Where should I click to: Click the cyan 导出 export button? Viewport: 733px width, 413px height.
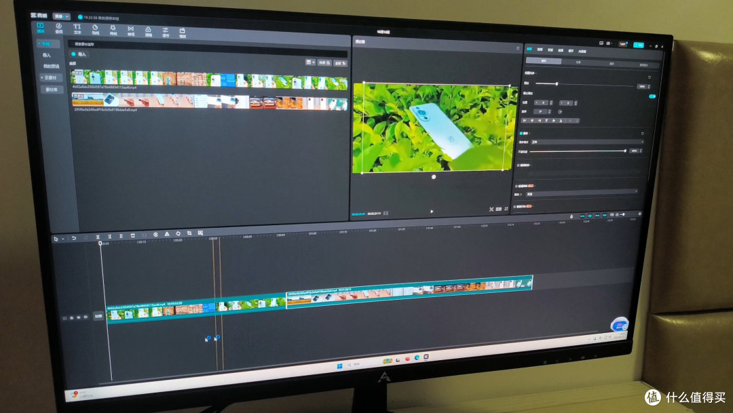(x=639, y=45)
